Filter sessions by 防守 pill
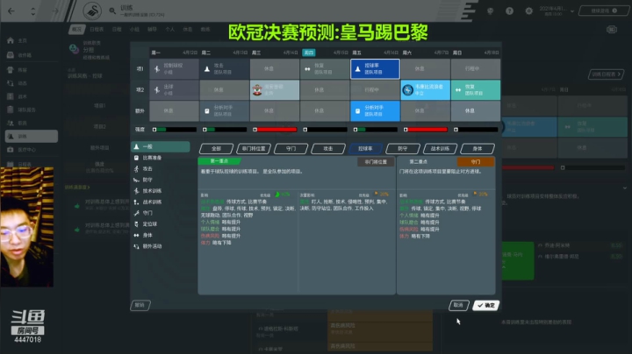This screenshot has height=354, width=632. pos(403,149)
